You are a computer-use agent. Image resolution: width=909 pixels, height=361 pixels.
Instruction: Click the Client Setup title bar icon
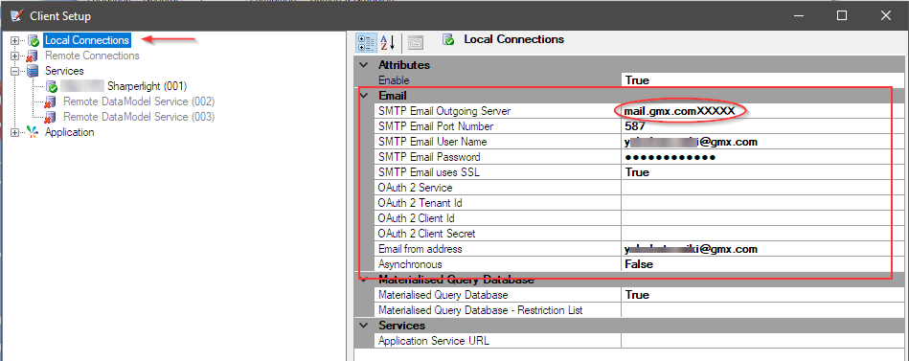click(x=16, y=16)
